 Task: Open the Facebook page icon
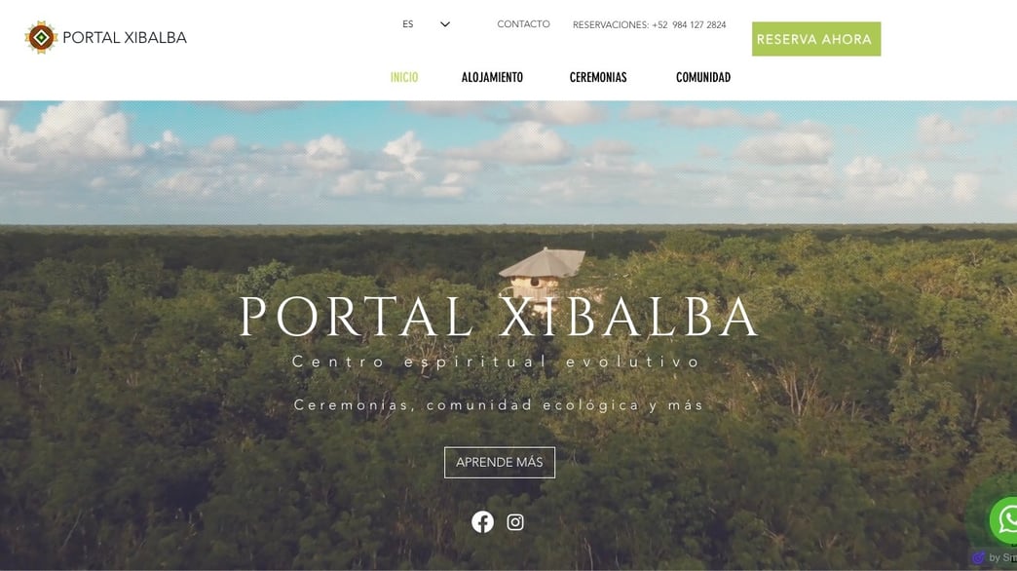click(482, 521)
